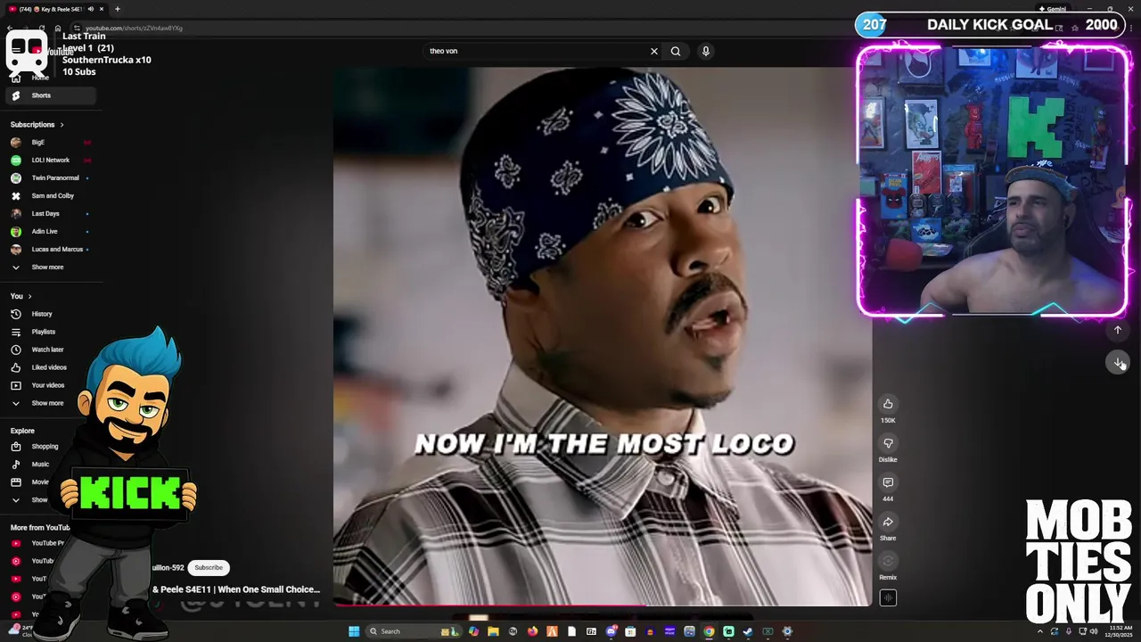Expand Show more under Subscriptions
This screenshot has width=1141, height=642.
(x=52, y=267)
